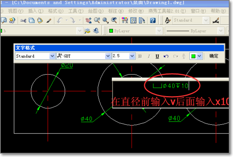The height and width of the screenshot is (157, 233).
Task: Open the ByLayer linetype dropdown
Action: [x=221, y=31]
